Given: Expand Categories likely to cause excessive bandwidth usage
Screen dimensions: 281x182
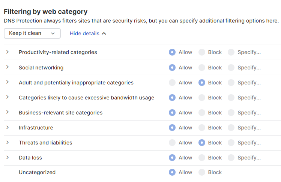Looking at the screenshot, I should [8, 97].
